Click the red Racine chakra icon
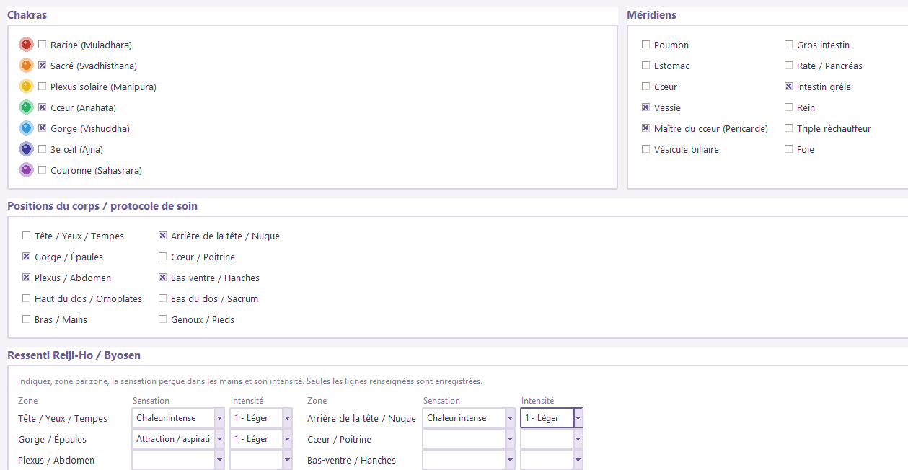Image resolution: width=908 pixels, height=470 pixels. (x=27, y=45)
